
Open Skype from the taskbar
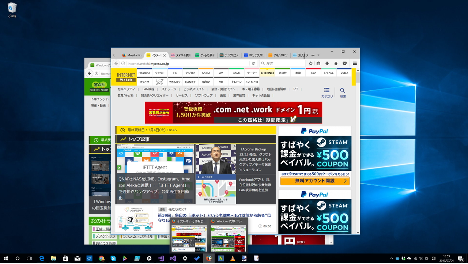113,259
